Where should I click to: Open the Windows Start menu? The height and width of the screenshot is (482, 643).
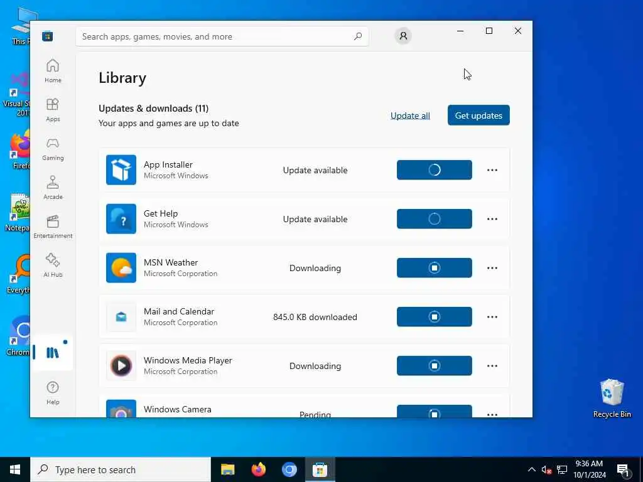[x=15, y=469]
